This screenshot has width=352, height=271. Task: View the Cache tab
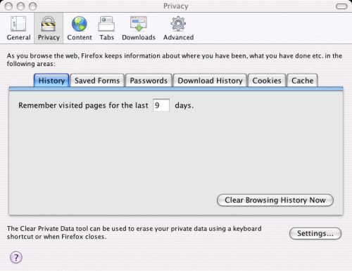coord(302,81)
